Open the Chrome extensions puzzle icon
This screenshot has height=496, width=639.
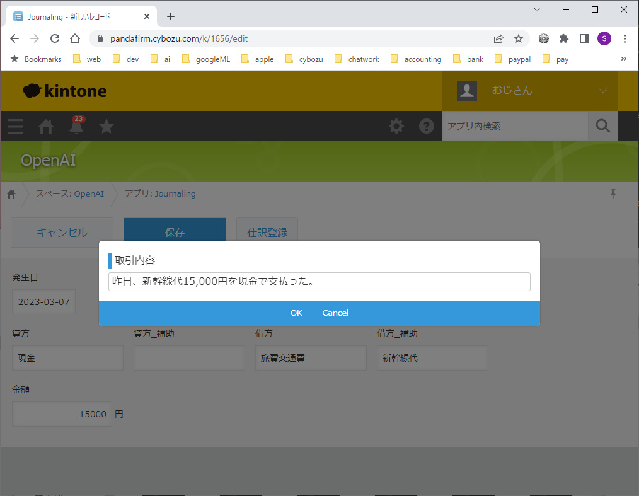pos(564,38)
